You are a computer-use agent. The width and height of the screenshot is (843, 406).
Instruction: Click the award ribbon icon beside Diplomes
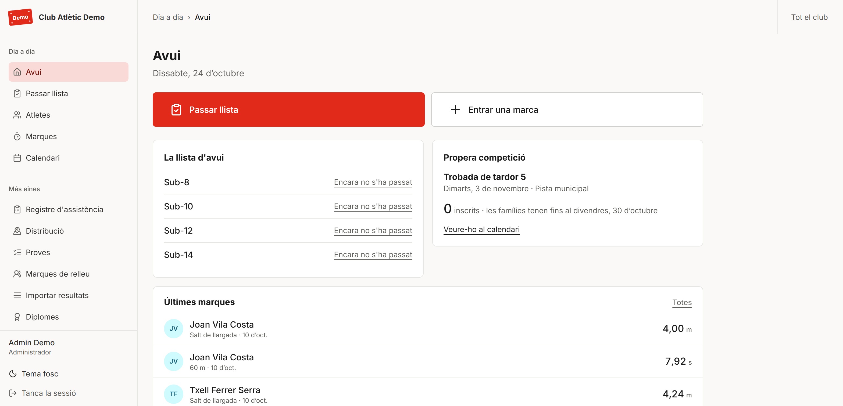click(x=17, y=317)
